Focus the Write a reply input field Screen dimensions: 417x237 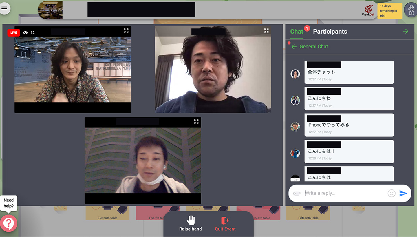tap(344, 193)
